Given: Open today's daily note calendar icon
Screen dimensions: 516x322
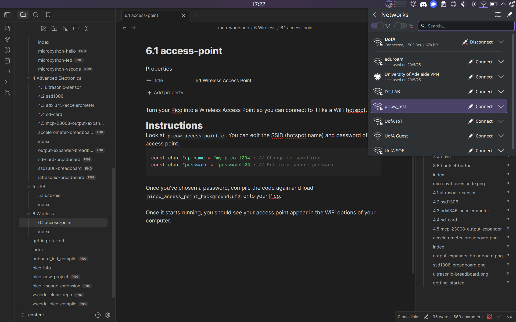Looking at the screenshot, I should [8, 61].
